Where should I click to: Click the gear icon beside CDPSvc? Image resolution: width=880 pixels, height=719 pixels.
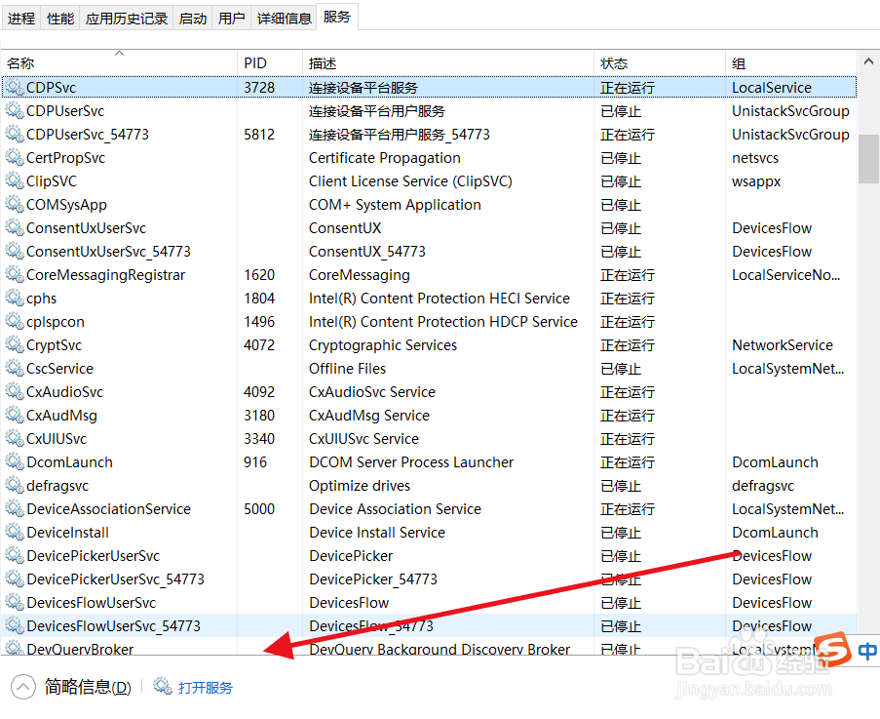tap(16, 87)
